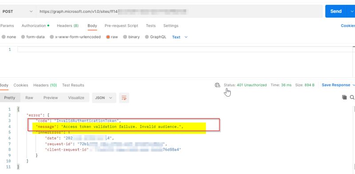355x174 pixels.
Task: Open the response Headers (10) tab
Action: (45, 85)
